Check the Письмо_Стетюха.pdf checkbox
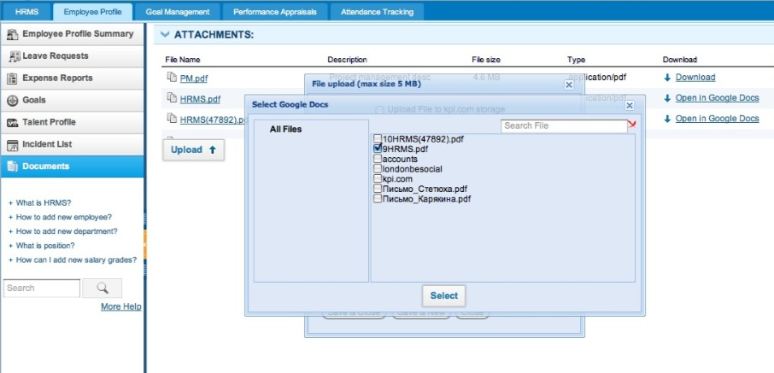This screenshot has width=774, height=373. (378, 189)
